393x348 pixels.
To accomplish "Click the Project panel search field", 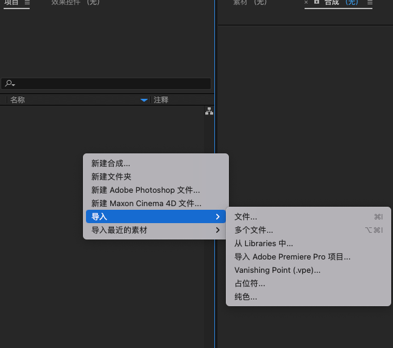I will coord(106,83).
